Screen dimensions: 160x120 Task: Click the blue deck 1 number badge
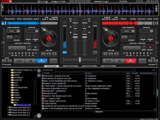pyautogui.click(x=4, y=23)
